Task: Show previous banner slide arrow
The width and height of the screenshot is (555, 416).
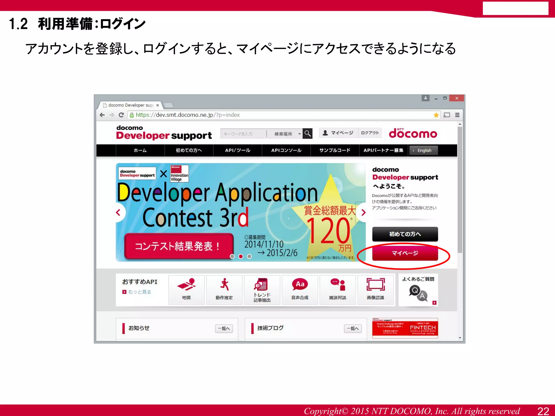Action: [x=118, y=213]
